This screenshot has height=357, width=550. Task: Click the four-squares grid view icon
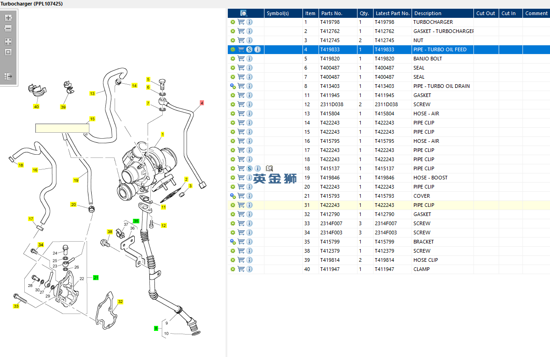click(8, 41)
